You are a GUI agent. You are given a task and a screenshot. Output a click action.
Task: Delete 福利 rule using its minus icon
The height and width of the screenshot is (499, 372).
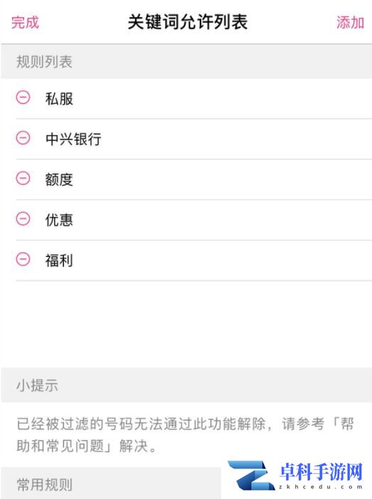click(23, 259)
